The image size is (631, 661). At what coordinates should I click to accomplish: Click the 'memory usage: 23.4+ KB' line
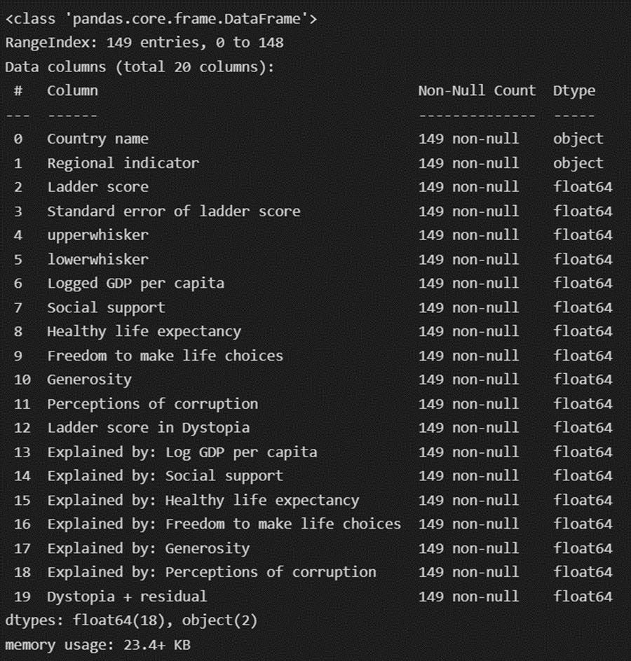(x=97, y=645)
